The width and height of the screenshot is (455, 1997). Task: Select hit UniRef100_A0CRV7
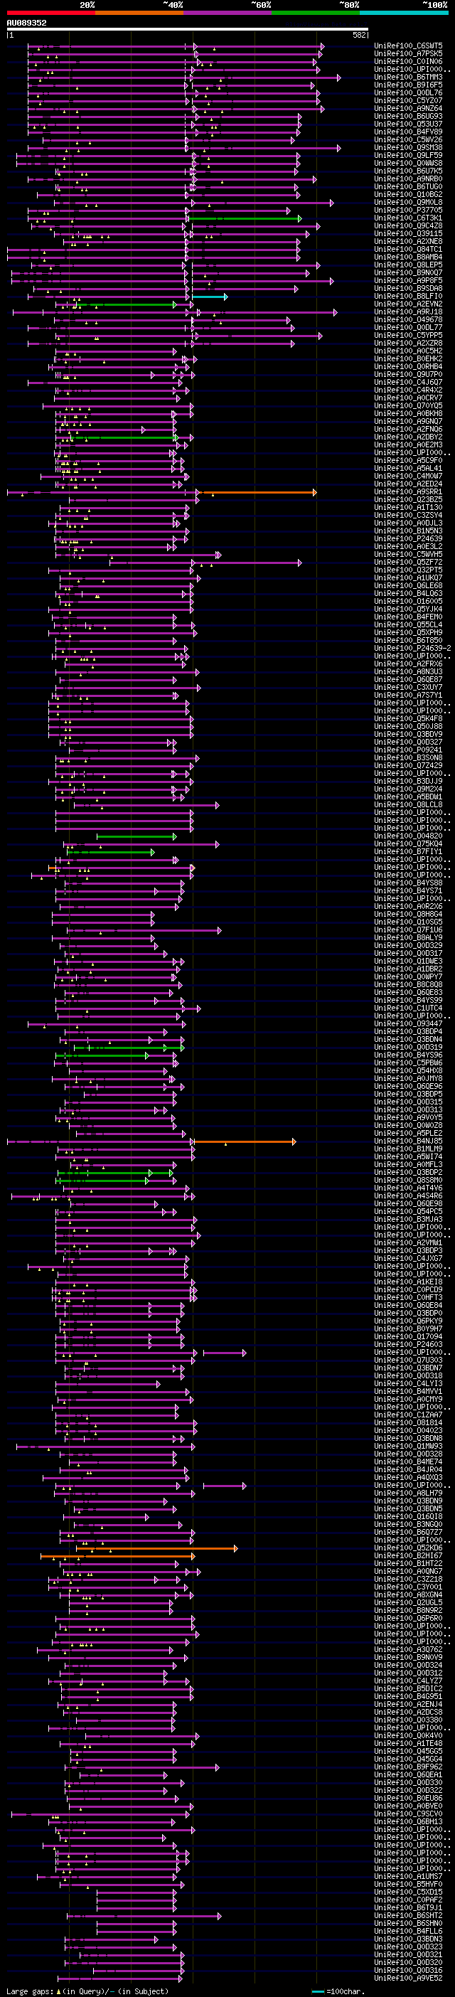409,398
